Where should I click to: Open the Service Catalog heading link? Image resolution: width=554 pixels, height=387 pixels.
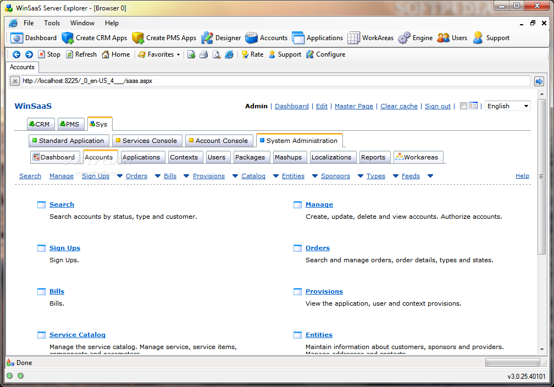[x=77, y=335]
